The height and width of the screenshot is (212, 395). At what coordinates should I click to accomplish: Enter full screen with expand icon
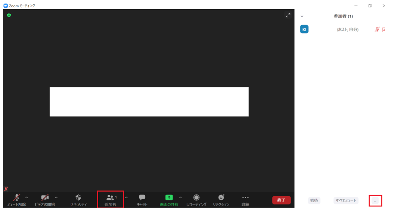(x=288, y=15)
